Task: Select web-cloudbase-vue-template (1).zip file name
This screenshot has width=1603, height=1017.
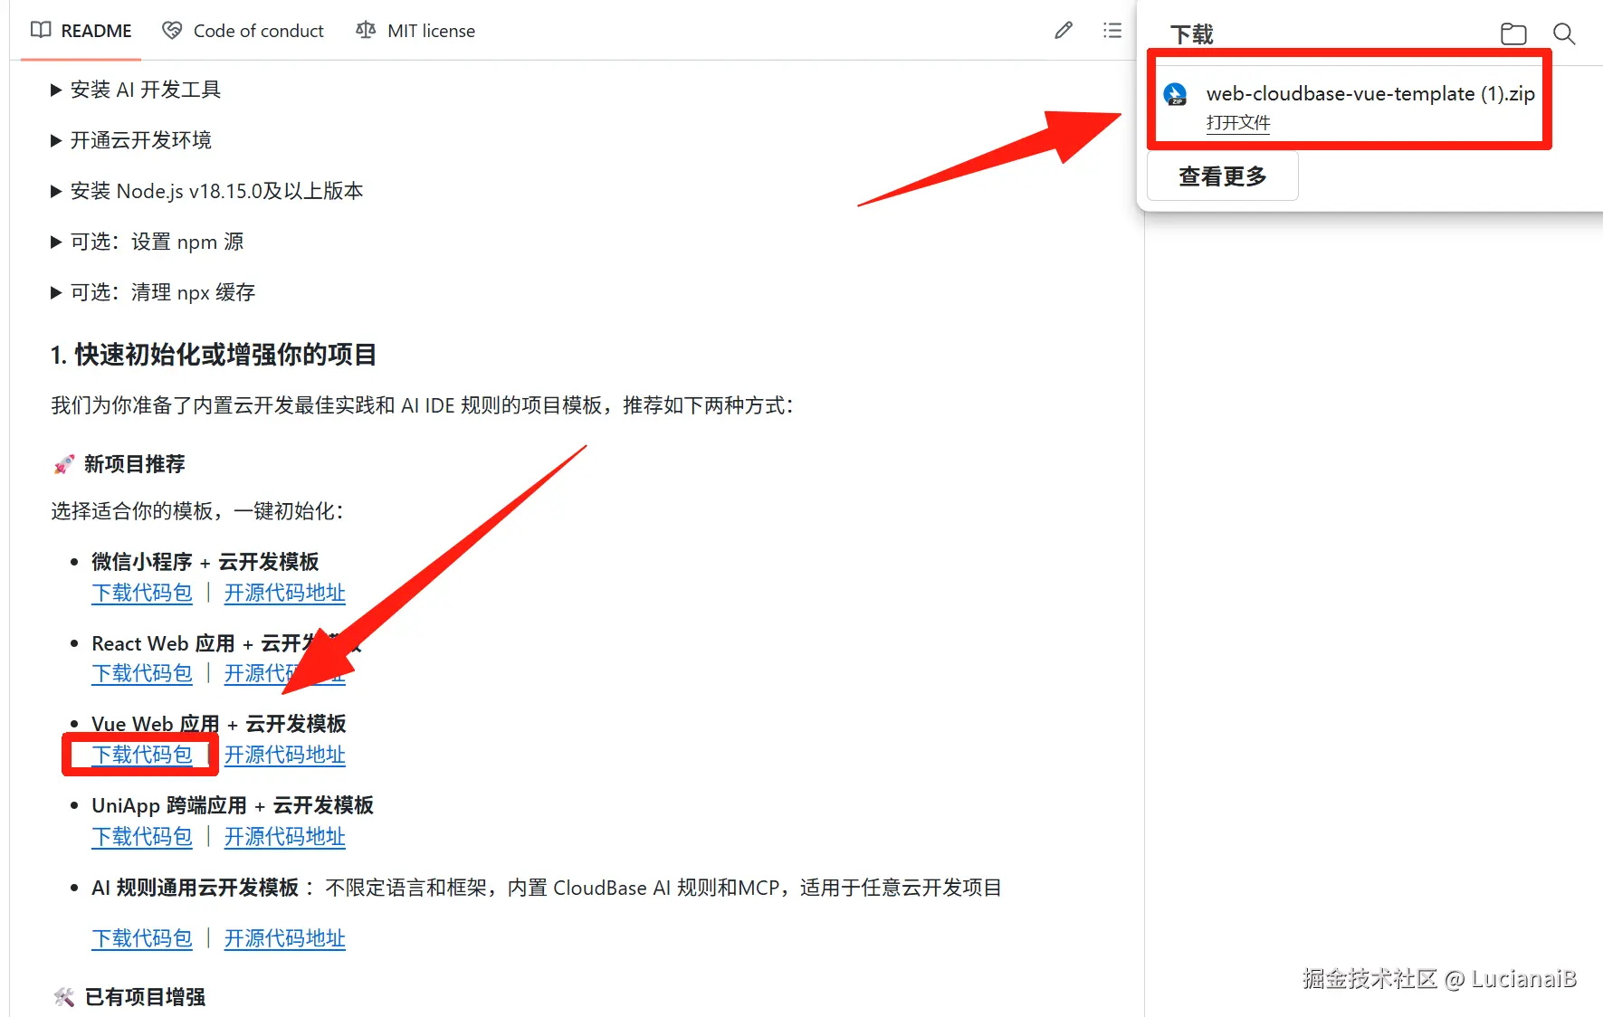Action: click(x=1370, y=93)
